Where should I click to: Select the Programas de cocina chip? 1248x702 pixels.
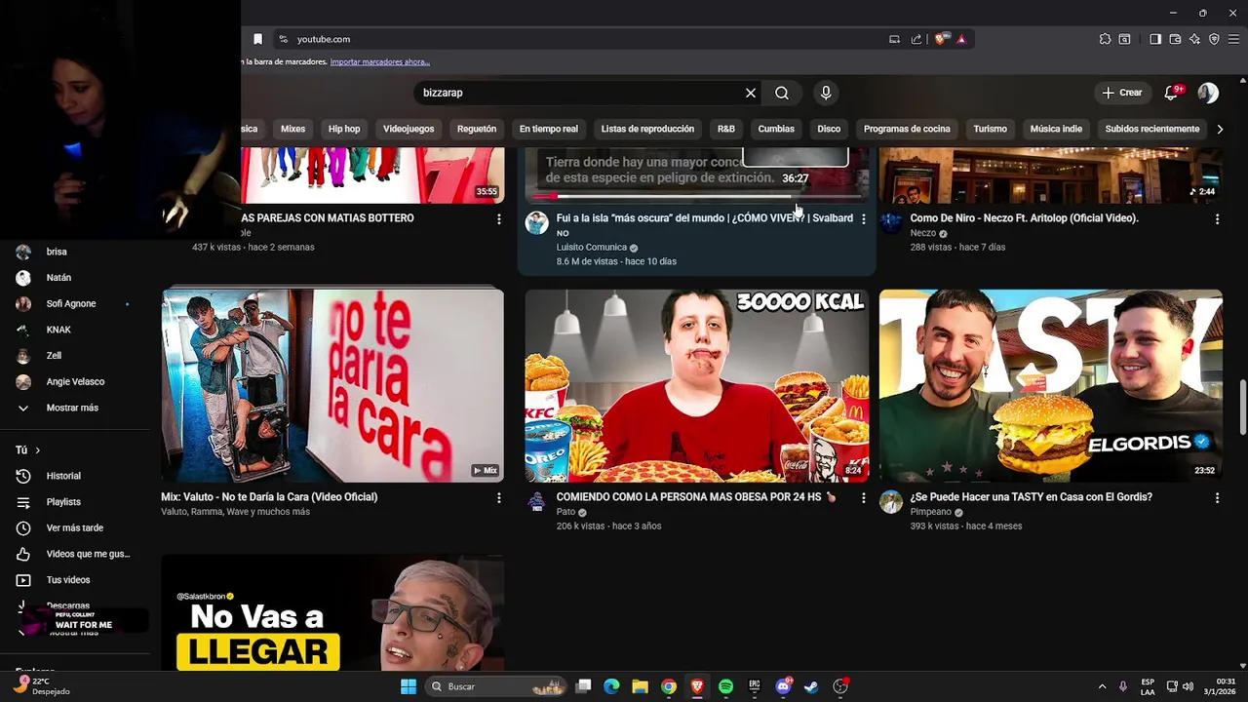pyautogui.click(x=907, y=129)
